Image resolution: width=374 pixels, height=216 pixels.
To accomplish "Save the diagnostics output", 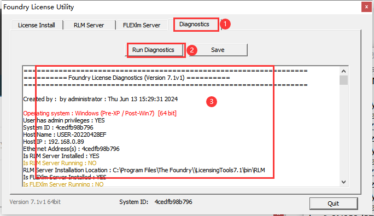I will [218, 50].
